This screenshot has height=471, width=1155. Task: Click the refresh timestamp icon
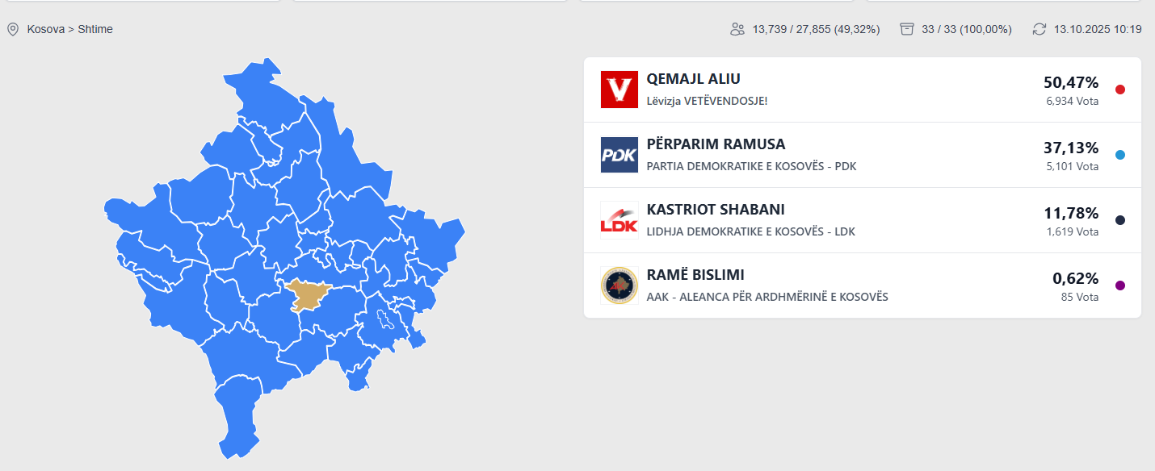(x=1039, y=29)
